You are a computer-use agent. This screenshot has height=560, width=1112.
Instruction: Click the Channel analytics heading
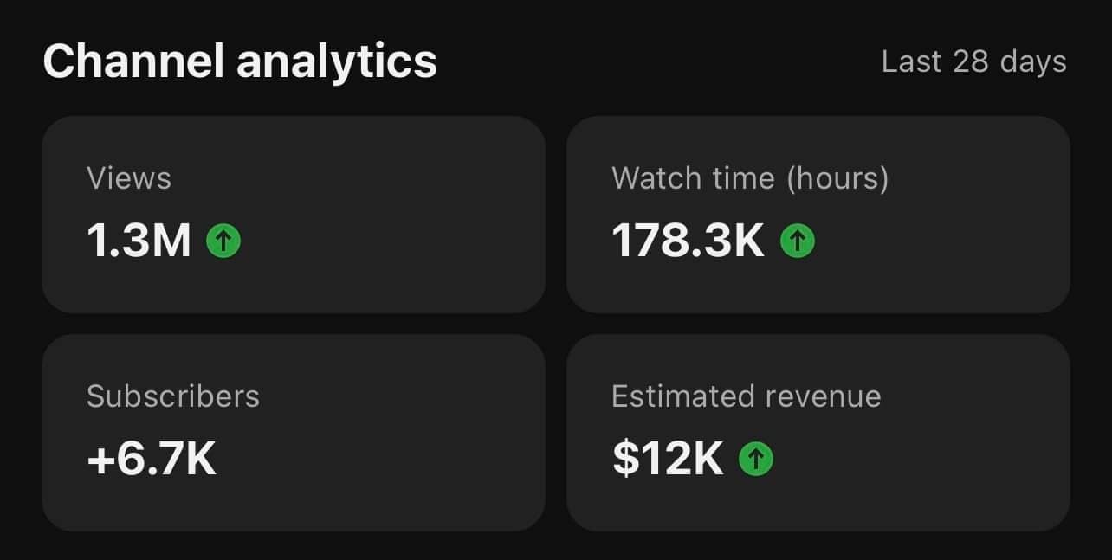[240, 62]
